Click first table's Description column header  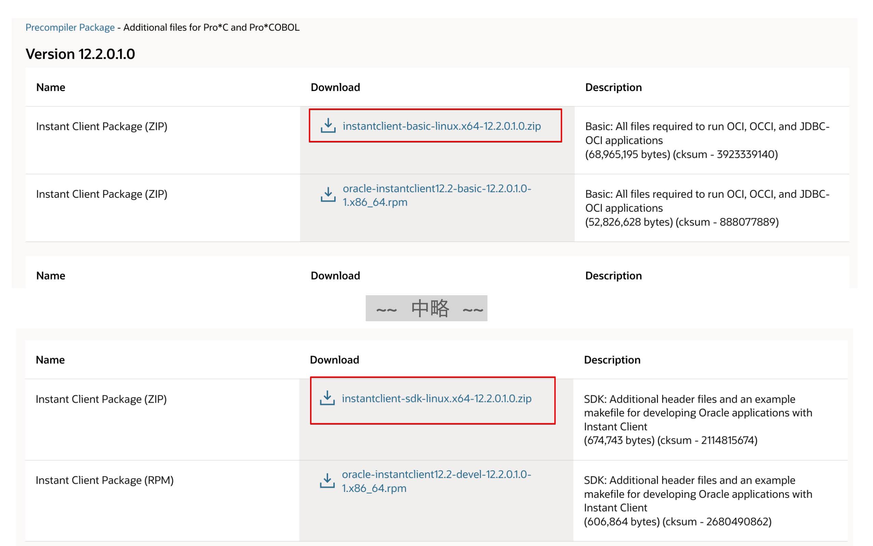[x=613, y=87]
